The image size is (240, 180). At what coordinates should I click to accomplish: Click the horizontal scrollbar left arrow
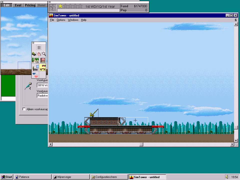click(50, 144)
